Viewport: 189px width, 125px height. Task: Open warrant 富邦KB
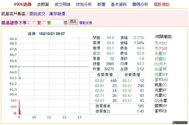pos(161,111)
